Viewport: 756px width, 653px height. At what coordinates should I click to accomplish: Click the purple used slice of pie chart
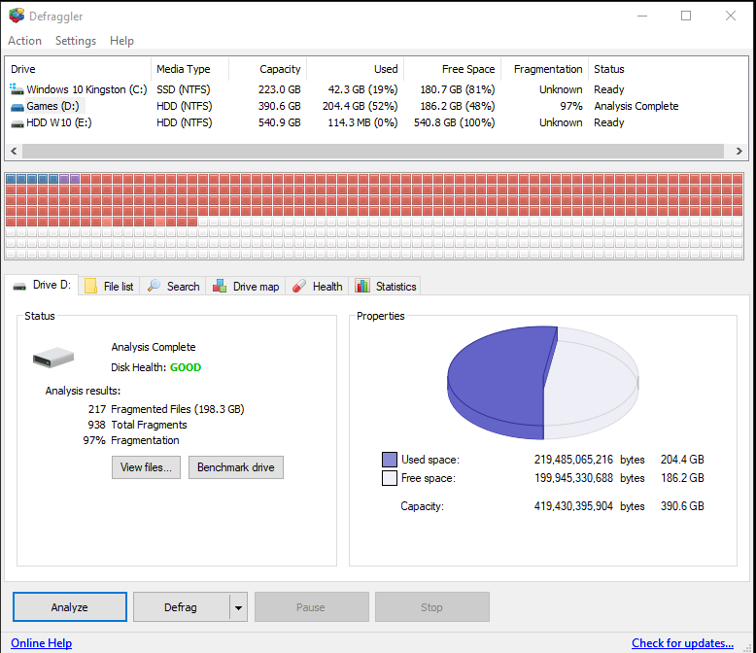click(497, 379)
